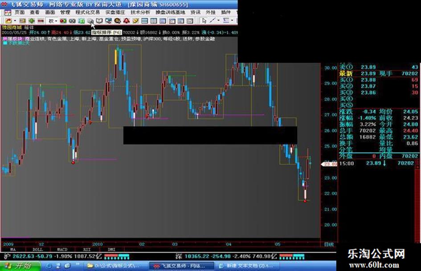Screen dimensions: 421x271
Task: Click the 日线 period label below price axis
Action: click(329, 244)
